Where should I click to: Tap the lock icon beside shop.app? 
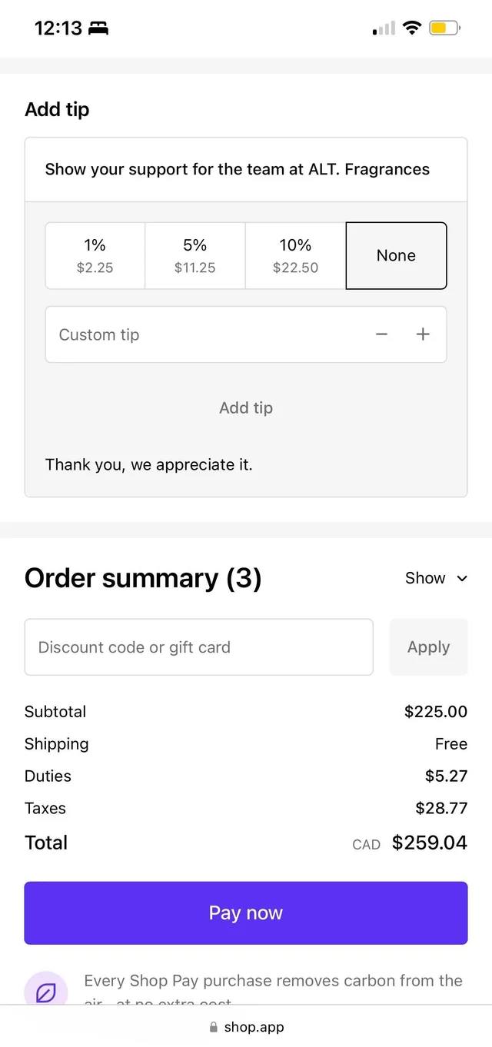click(x=214, y=1027)
